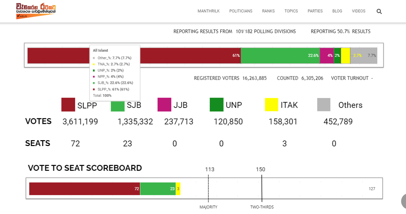The height and width of the screenshot is (214, 406).
Task: Click the UNP dark green legend swatch
Action: [217, 105]
